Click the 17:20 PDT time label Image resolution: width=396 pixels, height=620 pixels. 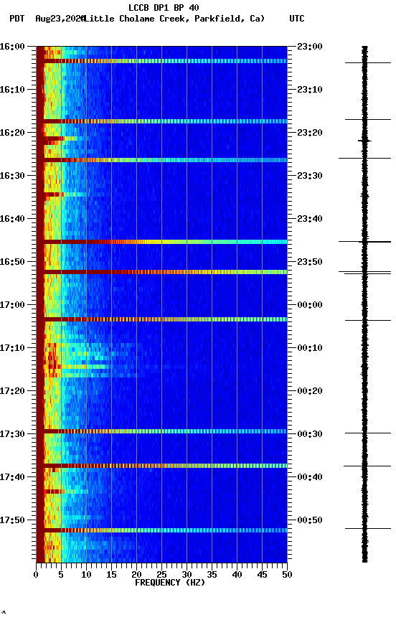(12, 392)
